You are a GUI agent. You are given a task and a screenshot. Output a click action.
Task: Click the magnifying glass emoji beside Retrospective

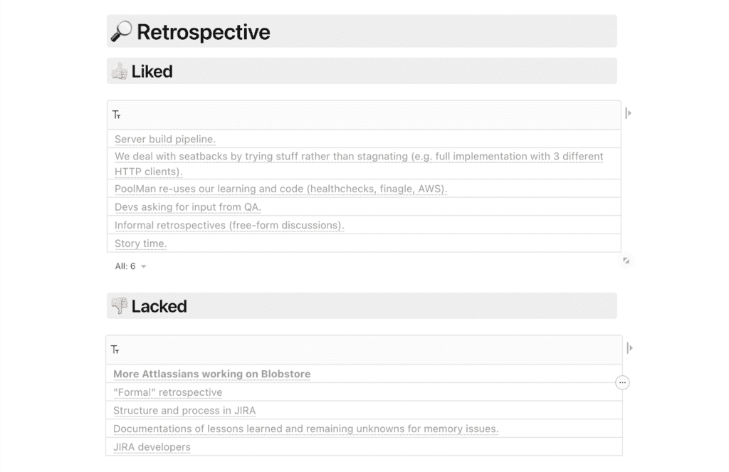pos(122,30)
